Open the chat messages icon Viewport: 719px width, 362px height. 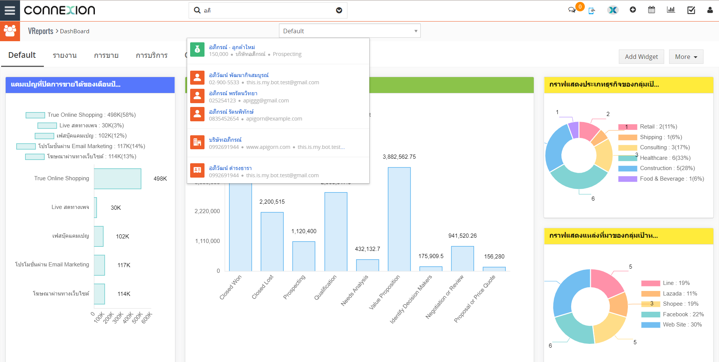[572, 10]
